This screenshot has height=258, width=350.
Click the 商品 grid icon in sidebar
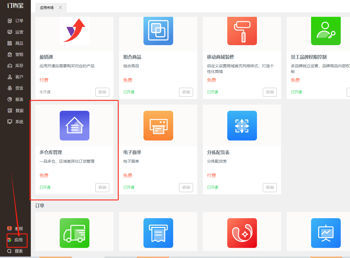[x=10, y=43]
